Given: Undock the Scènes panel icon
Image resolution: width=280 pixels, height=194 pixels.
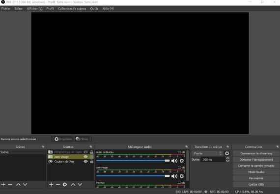Looking at the screenshot, I should pyautogui.click(x=43, y=147).
